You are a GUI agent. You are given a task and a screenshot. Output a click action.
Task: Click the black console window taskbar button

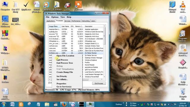coord(81,104)
